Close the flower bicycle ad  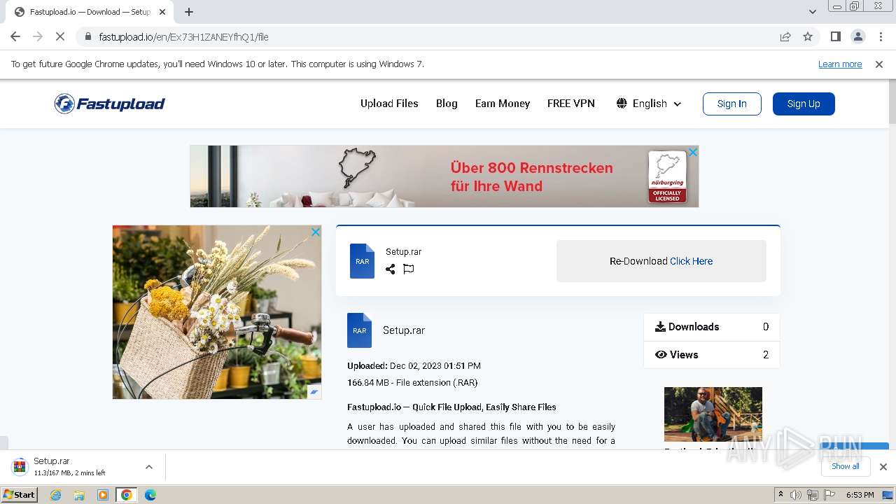[x=316, y=232]
